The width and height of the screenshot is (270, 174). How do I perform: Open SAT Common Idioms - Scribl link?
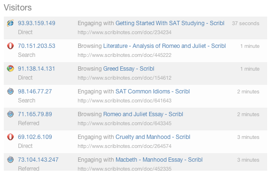coord(153,92)
